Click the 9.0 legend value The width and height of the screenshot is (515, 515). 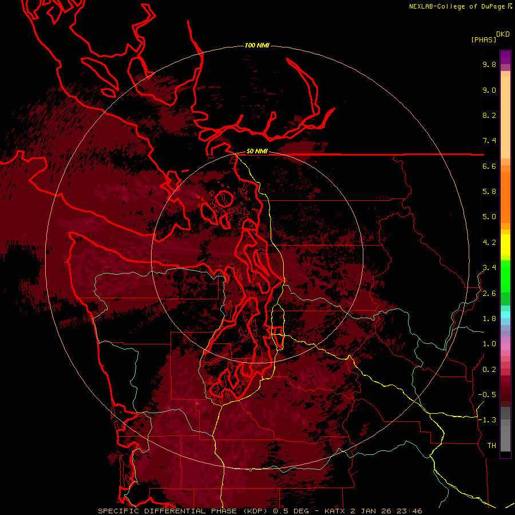pyautogui.click(x=489, y=90)
